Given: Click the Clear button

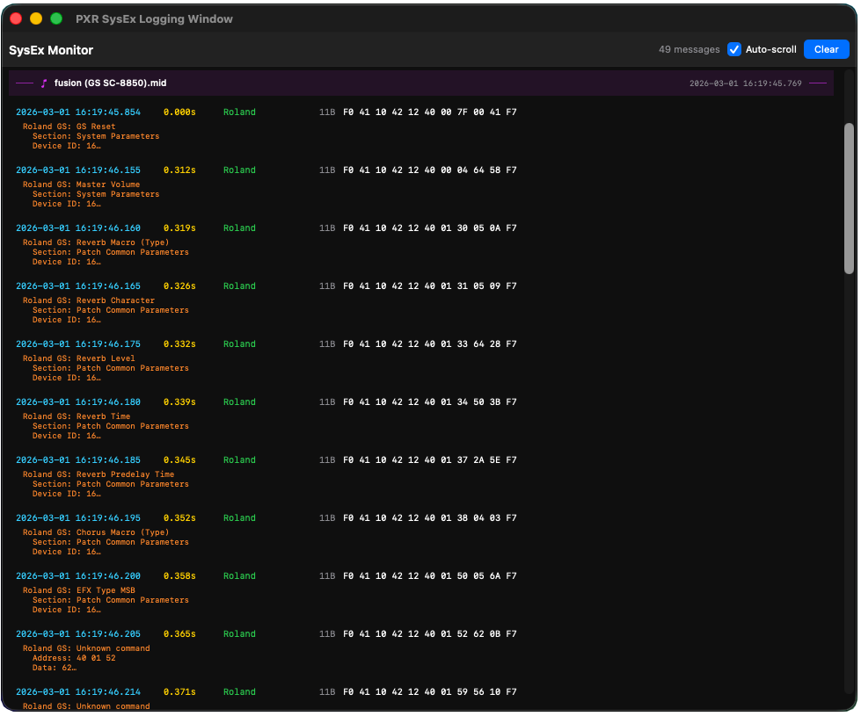Looking at the screenshot, I should coord(826,50).
